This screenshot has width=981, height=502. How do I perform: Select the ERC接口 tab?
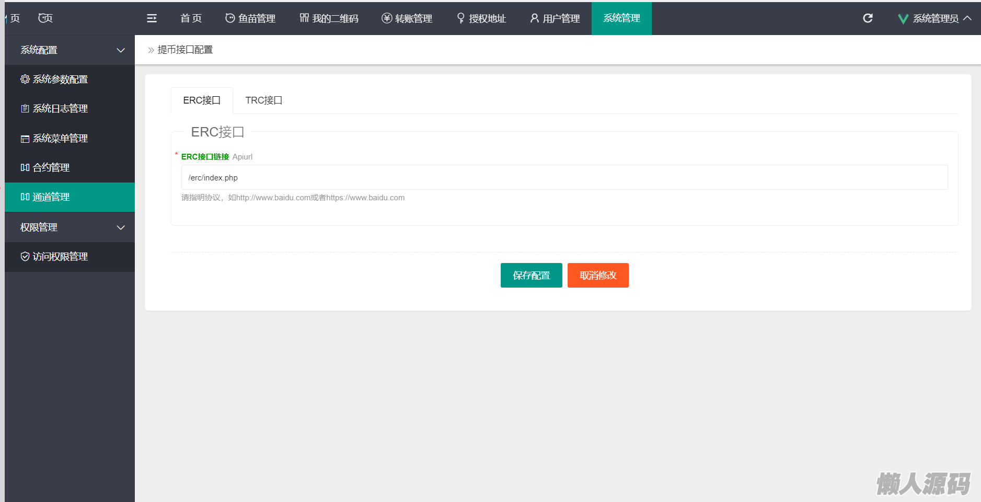pyautogui.click(x=202, y=100)
